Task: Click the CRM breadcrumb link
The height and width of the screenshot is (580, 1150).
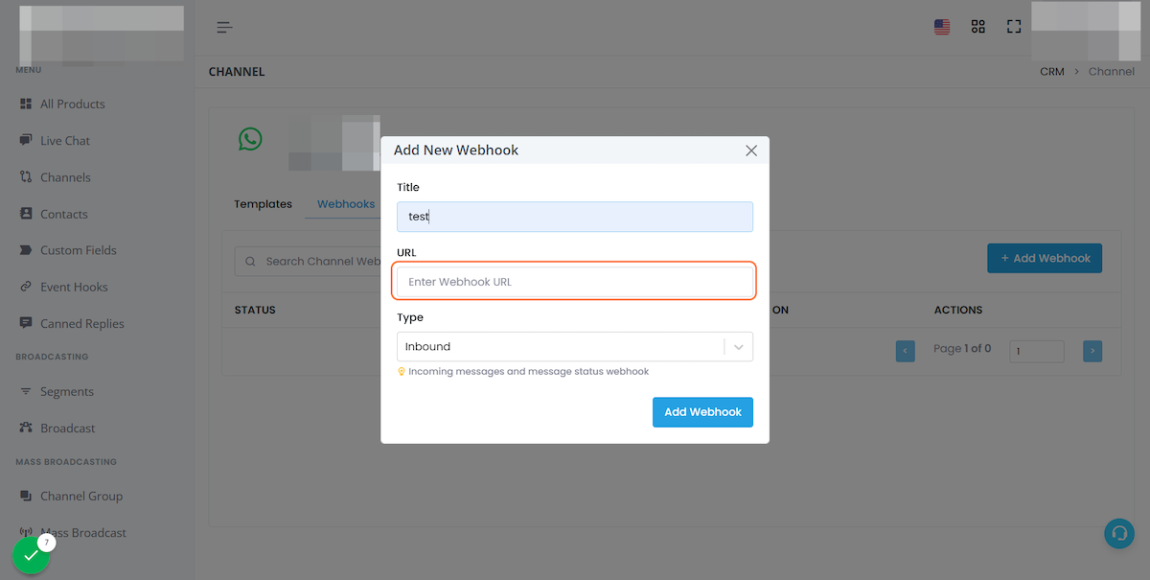Action: (x=1052, y=72)
